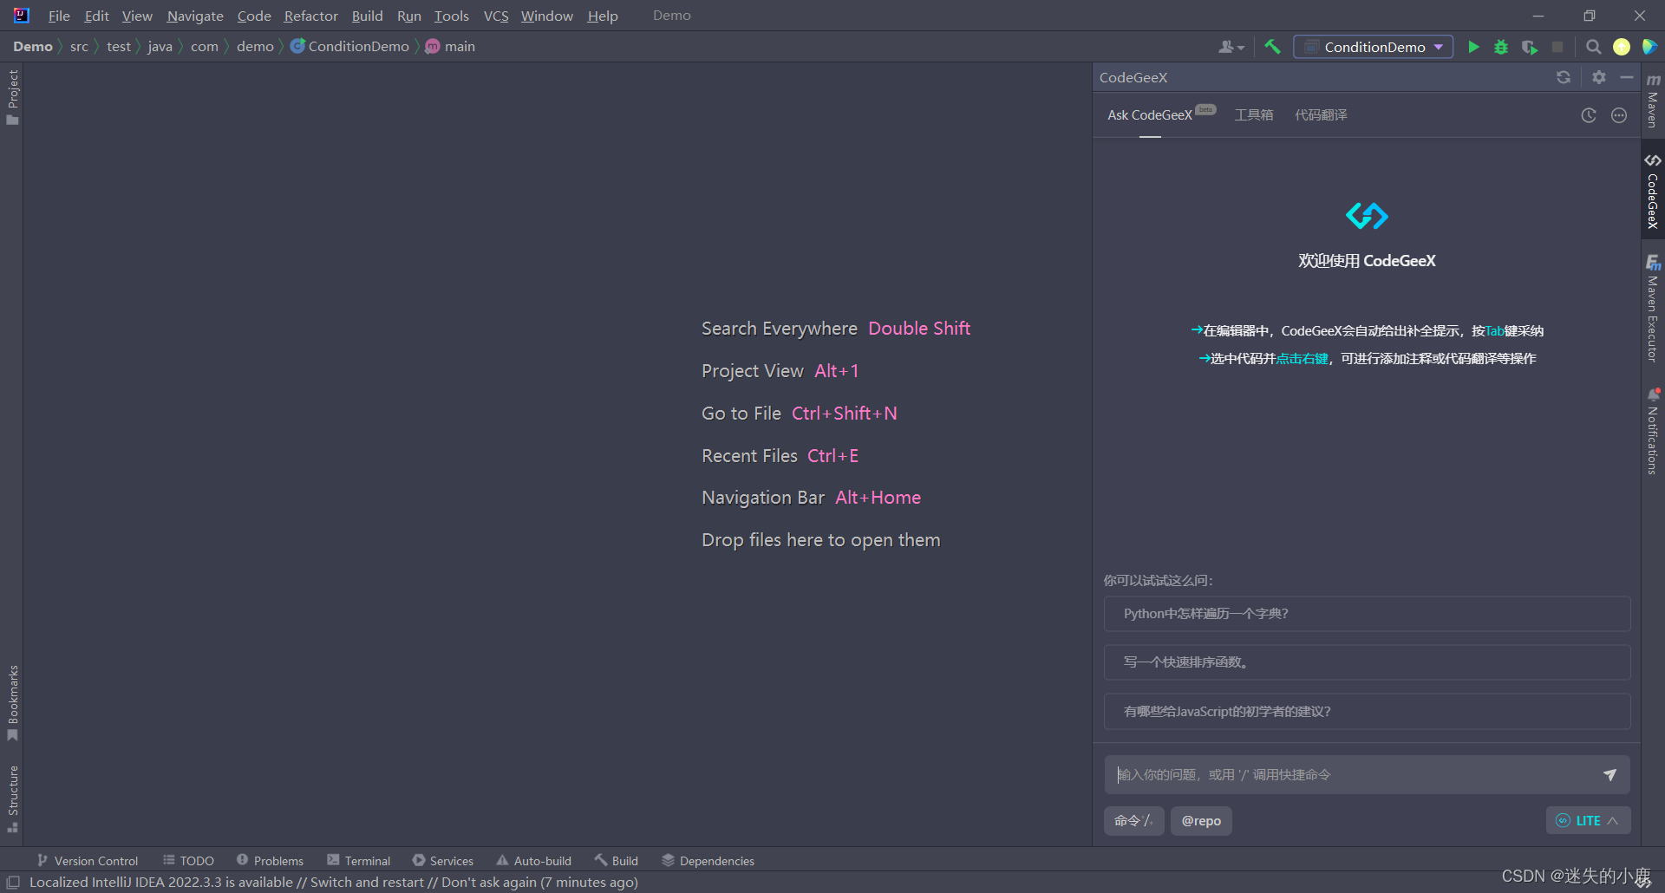Viewport: 1665px width, 893px height.
Task: Run with coverage shield icon
Action: [1530, 47]
